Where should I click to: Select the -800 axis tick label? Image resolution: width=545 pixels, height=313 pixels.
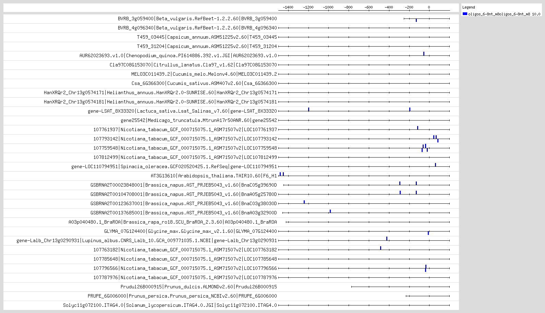pyautogui.click(x=348, y=7)
